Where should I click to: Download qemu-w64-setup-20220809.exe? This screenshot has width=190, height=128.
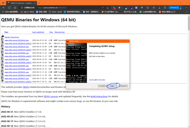coord(17,66)
